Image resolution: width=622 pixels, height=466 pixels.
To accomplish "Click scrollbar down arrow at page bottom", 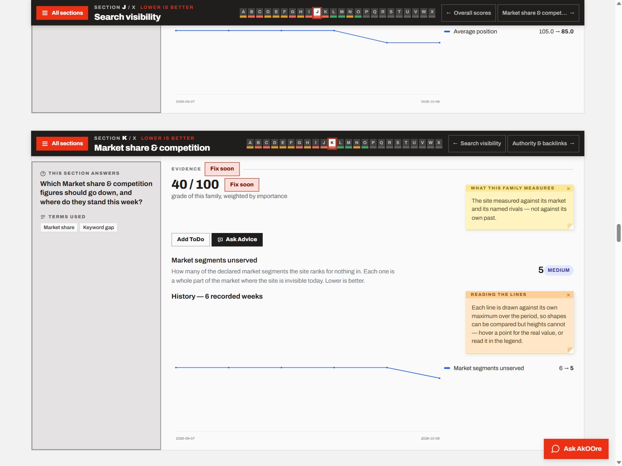I will coord(619,463).
